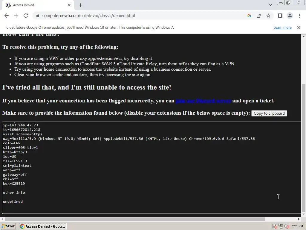
Task: Reload the Access Denied page
Action: tap(26, 16)
